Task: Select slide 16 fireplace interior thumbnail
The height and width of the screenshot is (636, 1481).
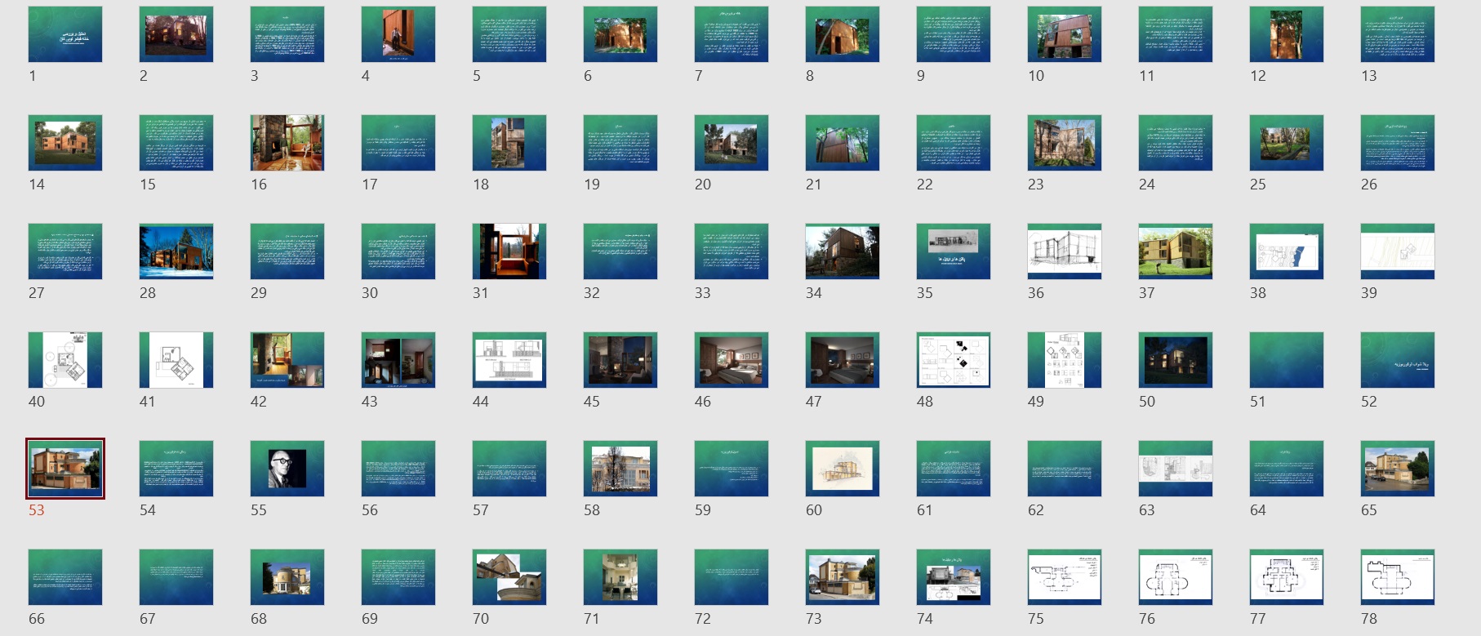Action: pyautogui.click(x=287, y=143)
